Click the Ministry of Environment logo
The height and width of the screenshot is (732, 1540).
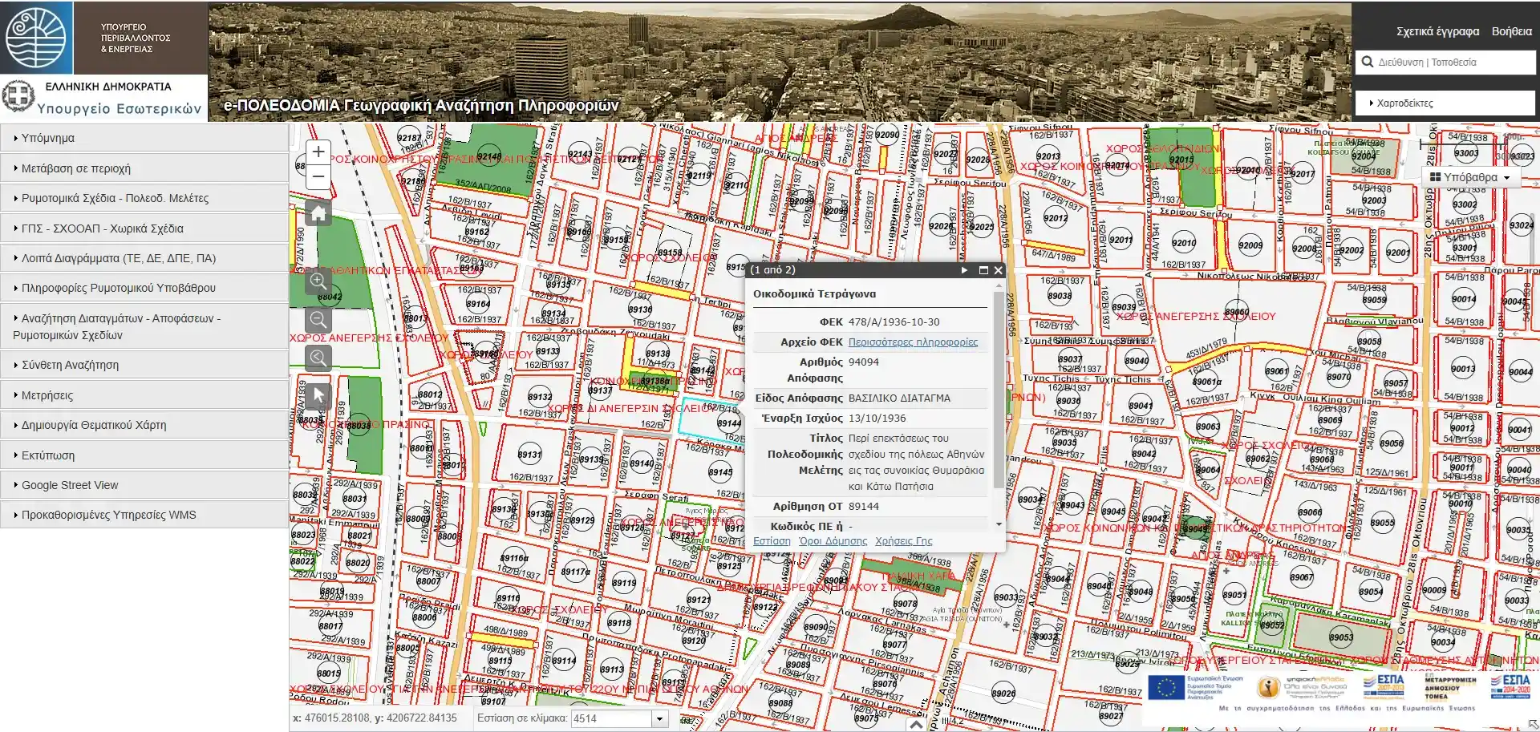37,37
